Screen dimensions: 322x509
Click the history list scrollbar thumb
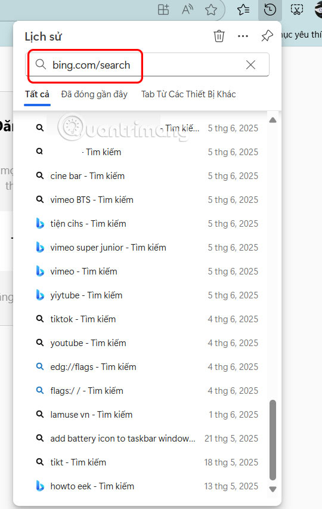point(273,440)
